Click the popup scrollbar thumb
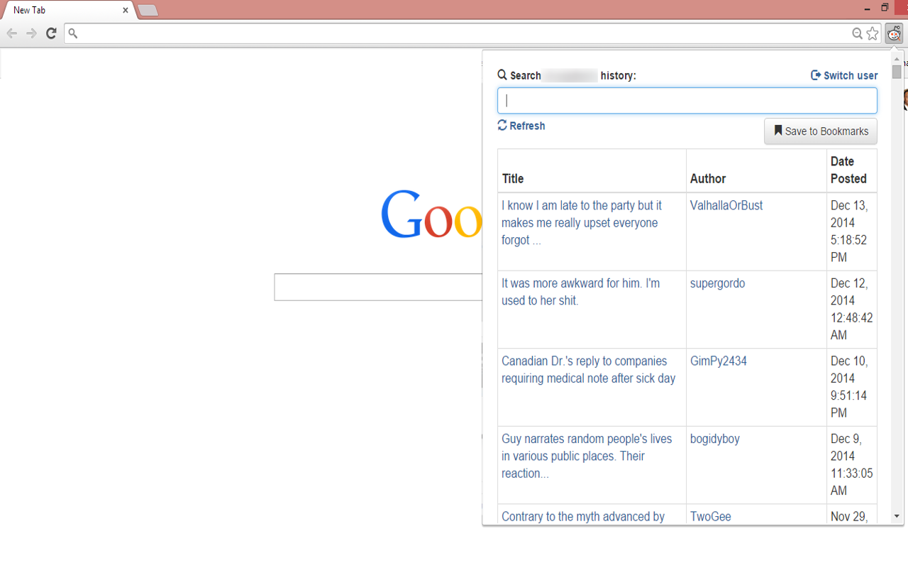The width and height of the screenshot is (908, 568). [x=897, y=72]
